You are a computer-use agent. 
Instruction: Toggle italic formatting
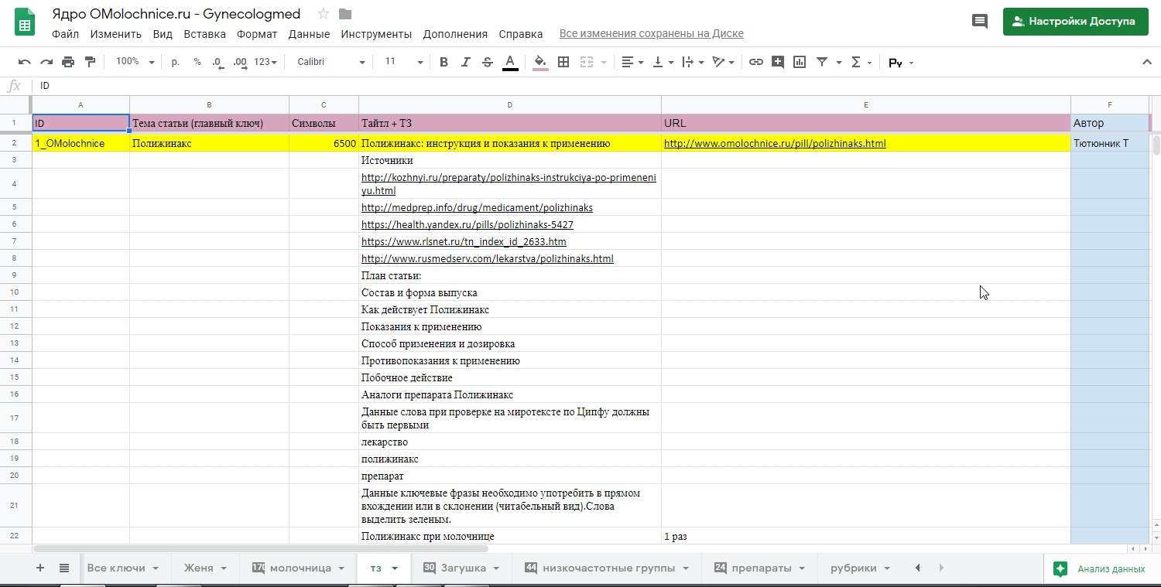[465, 63]
